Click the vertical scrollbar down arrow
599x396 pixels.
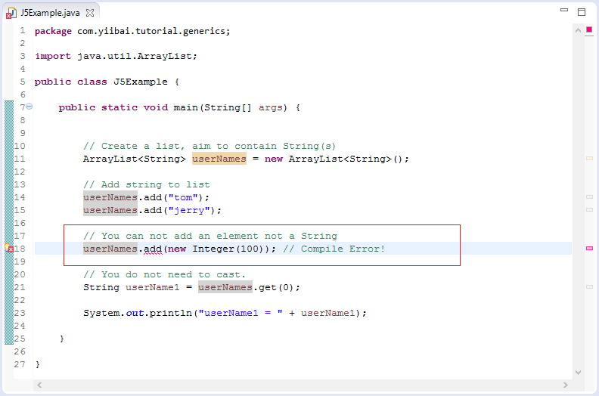pyautogui.click(x=578, y=373)
